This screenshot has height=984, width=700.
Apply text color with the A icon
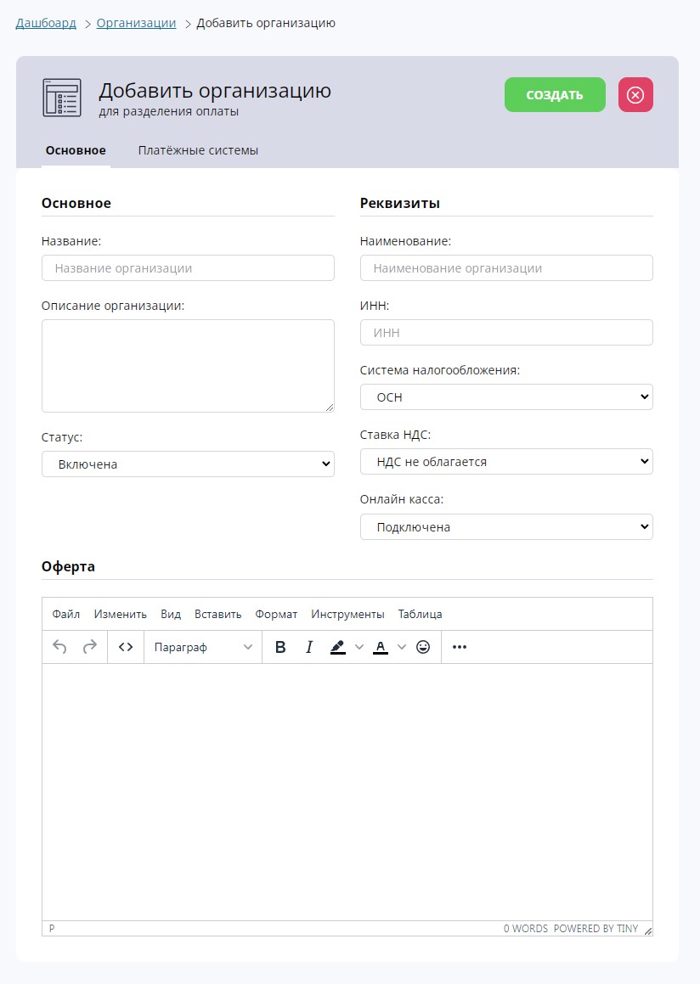pyautogui.click(x=381, y=647)
